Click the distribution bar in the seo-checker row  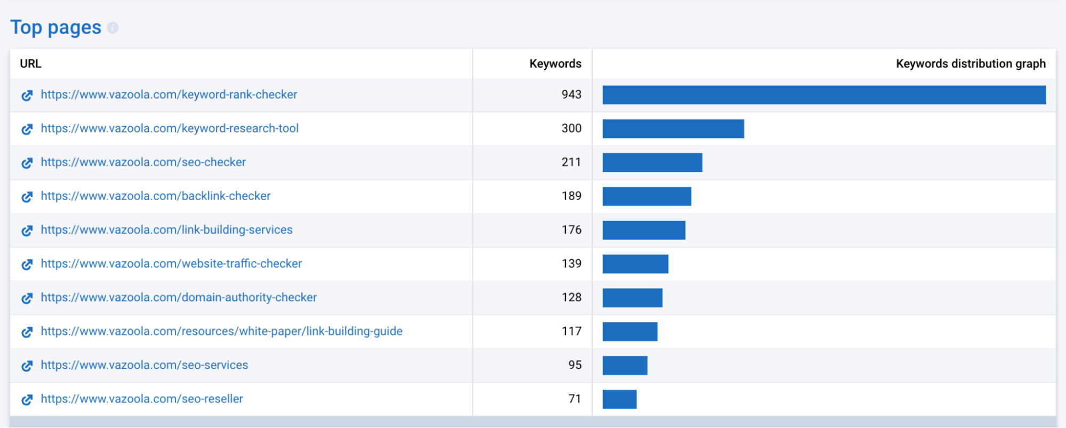point(652,162)
